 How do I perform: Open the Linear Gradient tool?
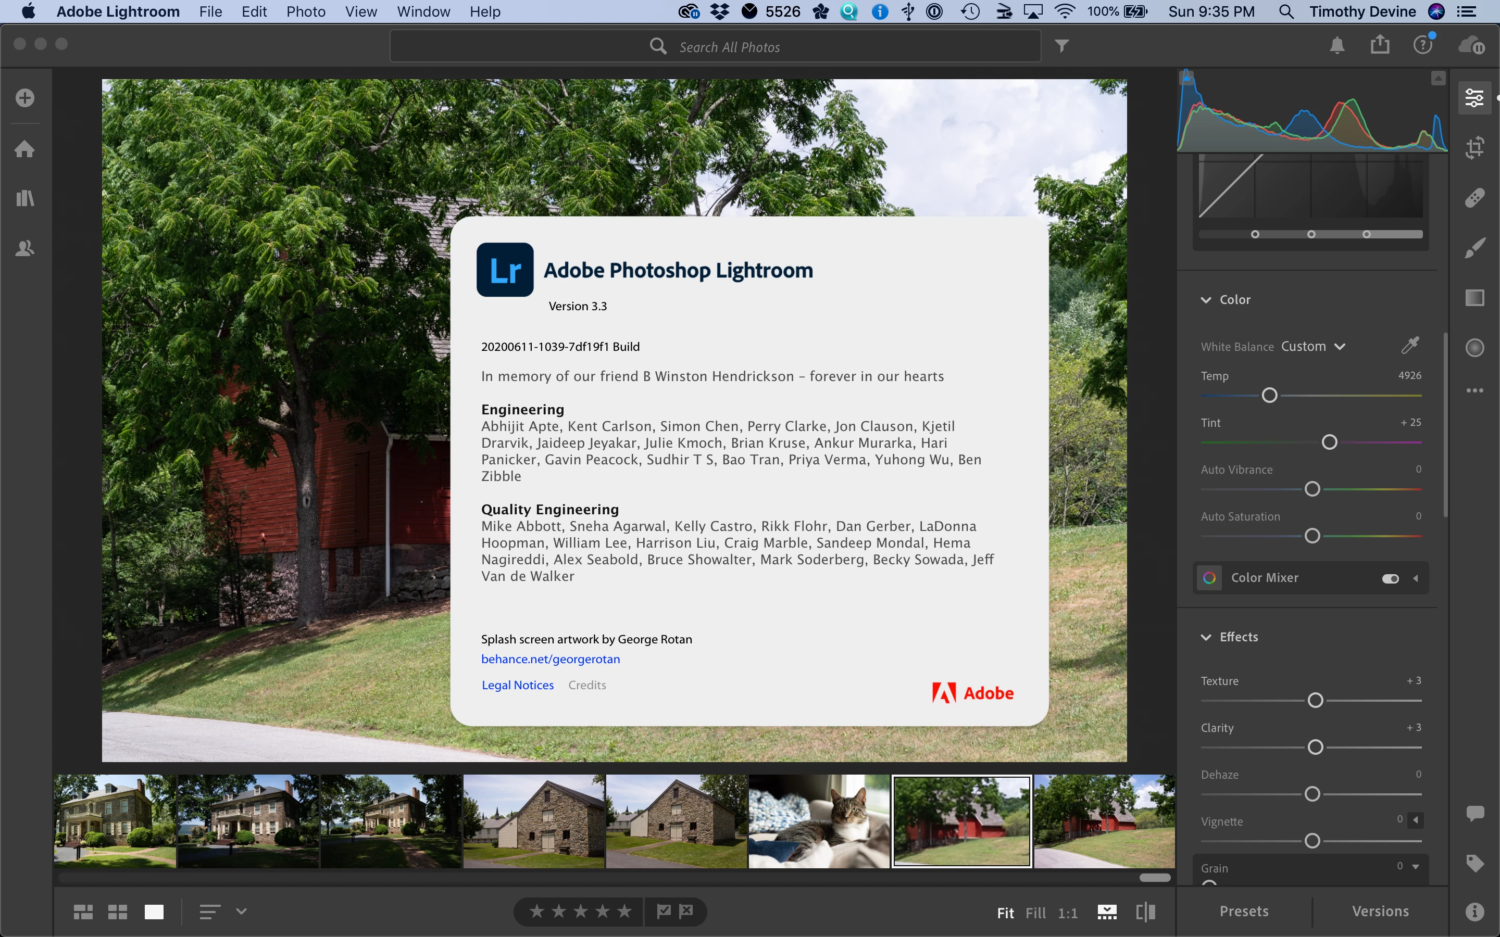pyautogui.click(x=1474, y=298)
